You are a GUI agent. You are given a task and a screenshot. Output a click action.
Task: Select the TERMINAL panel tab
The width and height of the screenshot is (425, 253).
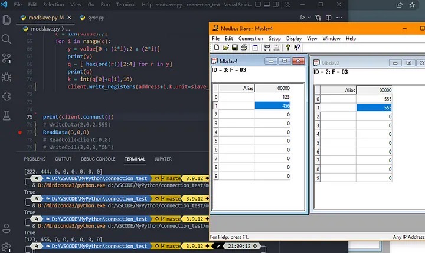[135, 159]
